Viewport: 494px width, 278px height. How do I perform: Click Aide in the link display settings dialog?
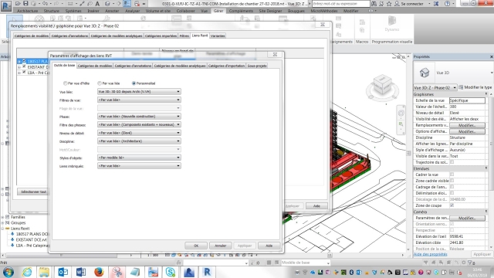269,246
